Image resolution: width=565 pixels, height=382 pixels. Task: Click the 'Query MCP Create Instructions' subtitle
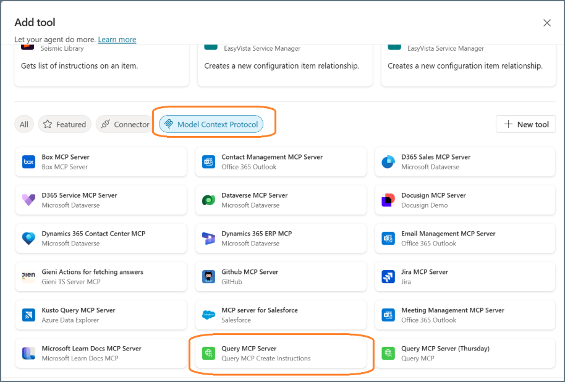click(266, 359)
